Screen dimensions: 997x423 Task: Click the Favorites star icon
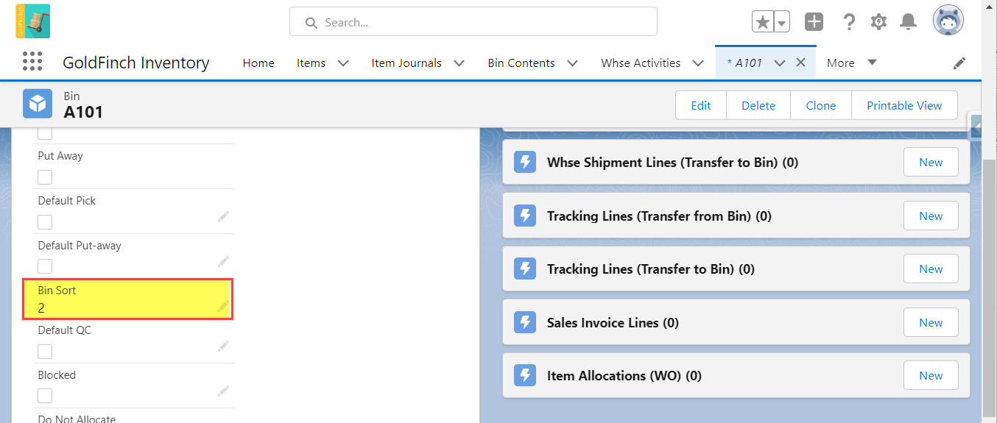[763, 22]
